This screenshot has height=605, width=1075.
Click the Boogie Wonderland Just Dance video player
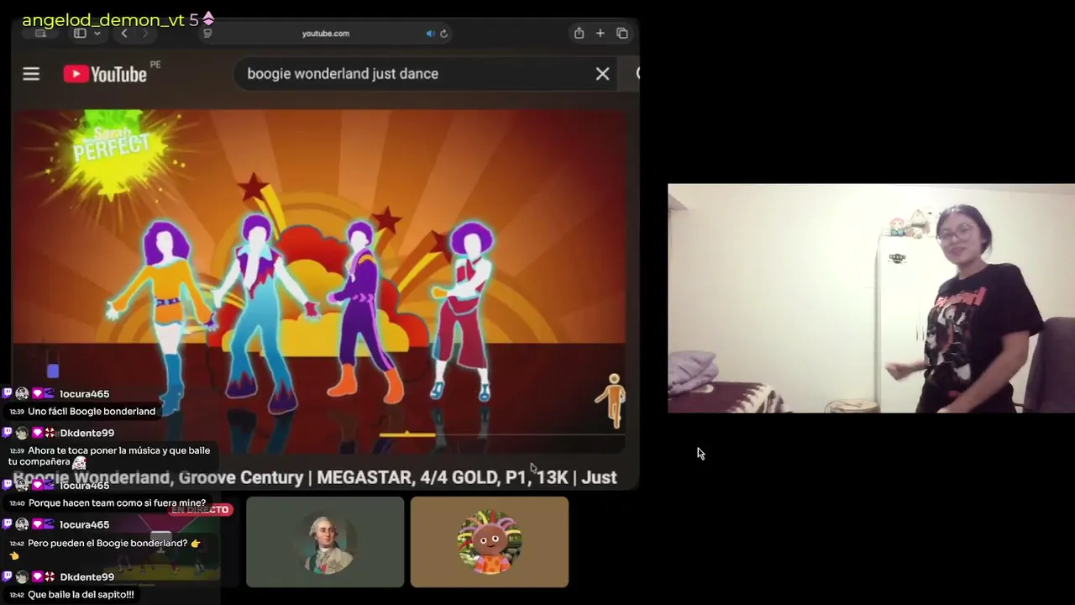(x=319, y=282)
